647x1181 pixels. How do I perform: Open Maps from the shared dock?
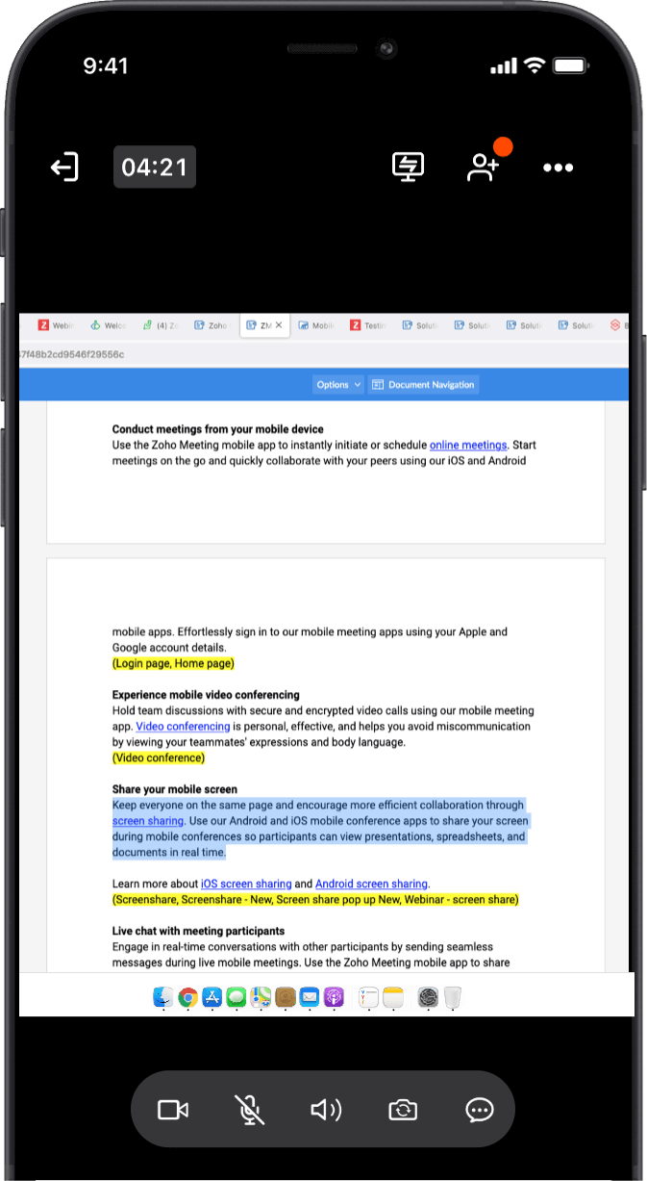(x=261, y=997)
